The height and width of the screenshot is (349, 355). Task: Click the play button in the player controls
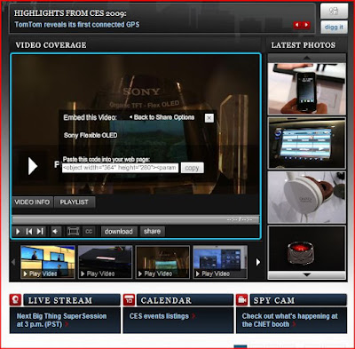(18, 231)
